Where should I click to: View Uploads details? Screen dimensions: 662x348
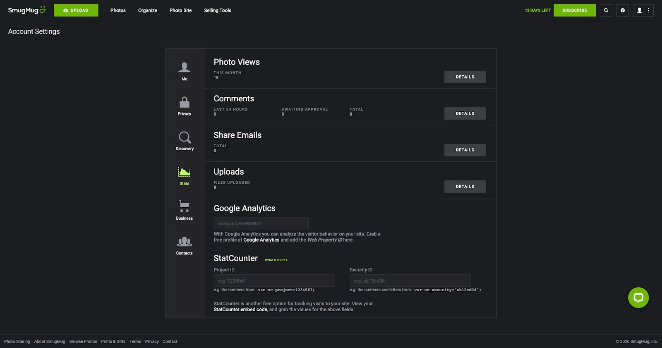tap(465, 187)
